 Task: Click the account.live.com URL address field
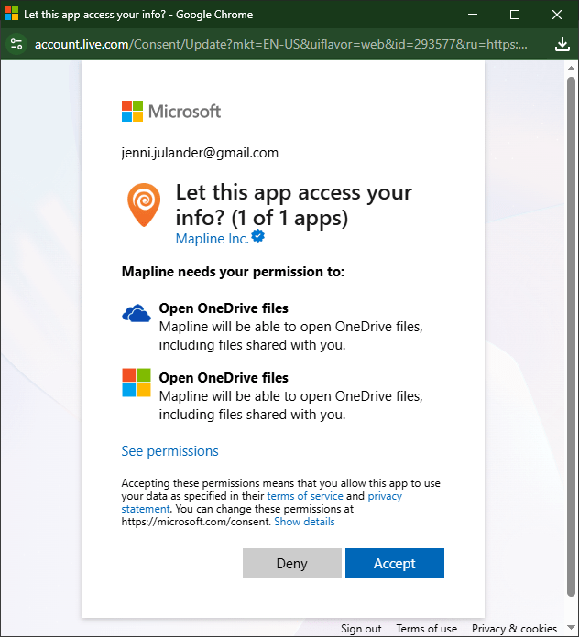click(x=275, y=44)
